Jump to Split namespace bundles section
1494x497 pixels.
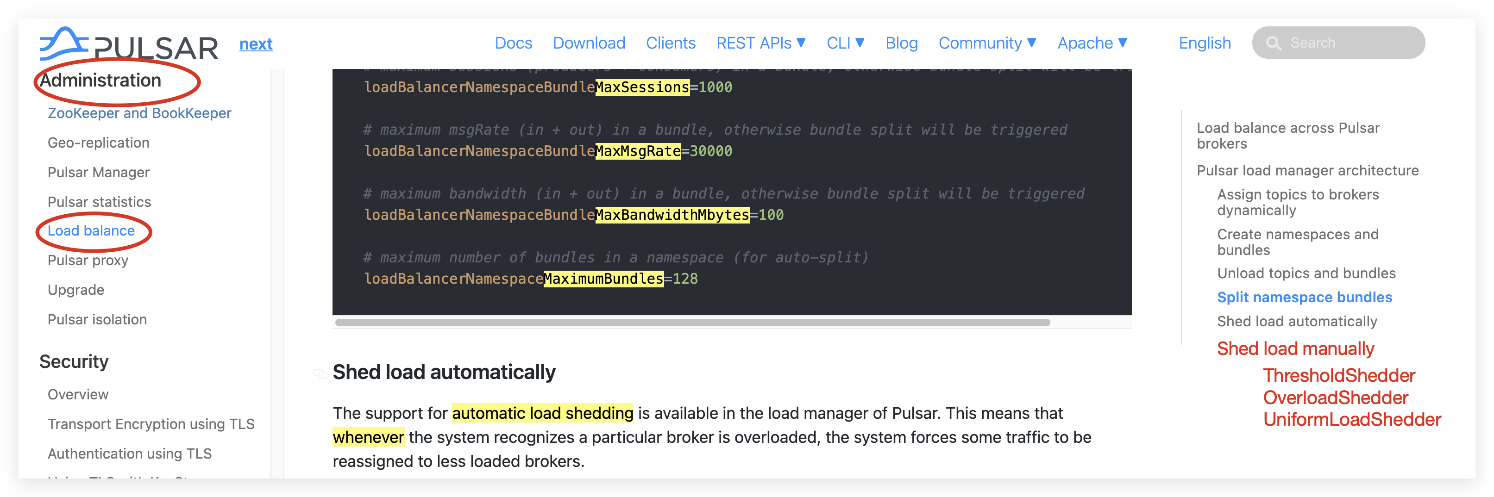click(x=1304, y=297)
